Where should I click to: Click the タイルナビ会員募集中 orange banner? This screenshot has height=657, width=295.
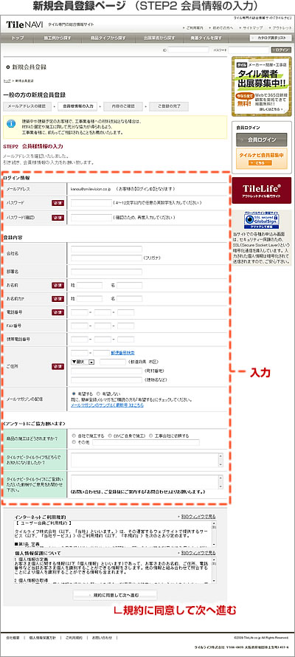pyautogui.click(x=262, y=158)
